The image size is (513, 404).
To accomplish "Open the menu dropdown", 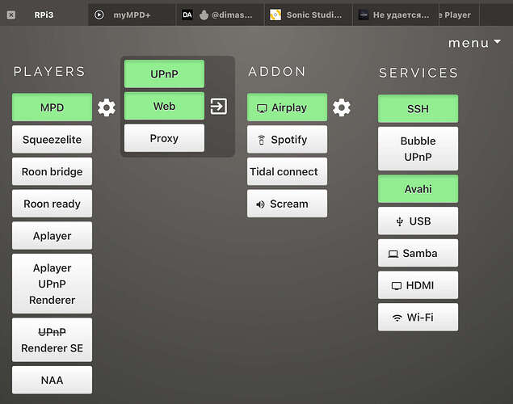I will coord(474,43).
